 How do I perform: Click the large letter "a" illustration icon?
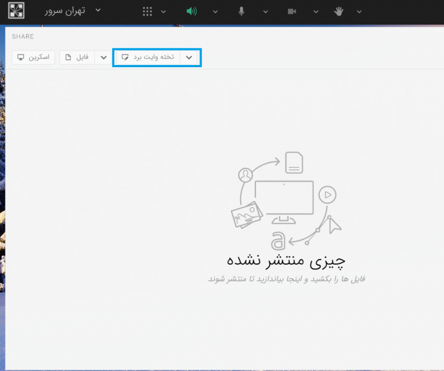(278, 241)
